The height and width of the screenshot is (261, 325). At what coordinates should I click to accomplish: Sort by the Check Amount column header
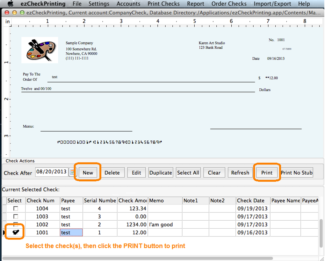click(133, 200)
